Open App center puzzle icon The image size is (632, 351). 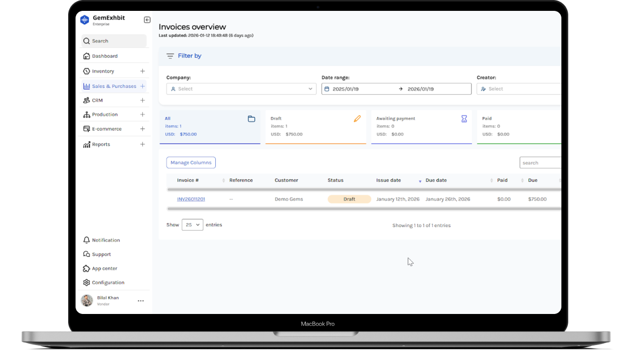(87, 269)
